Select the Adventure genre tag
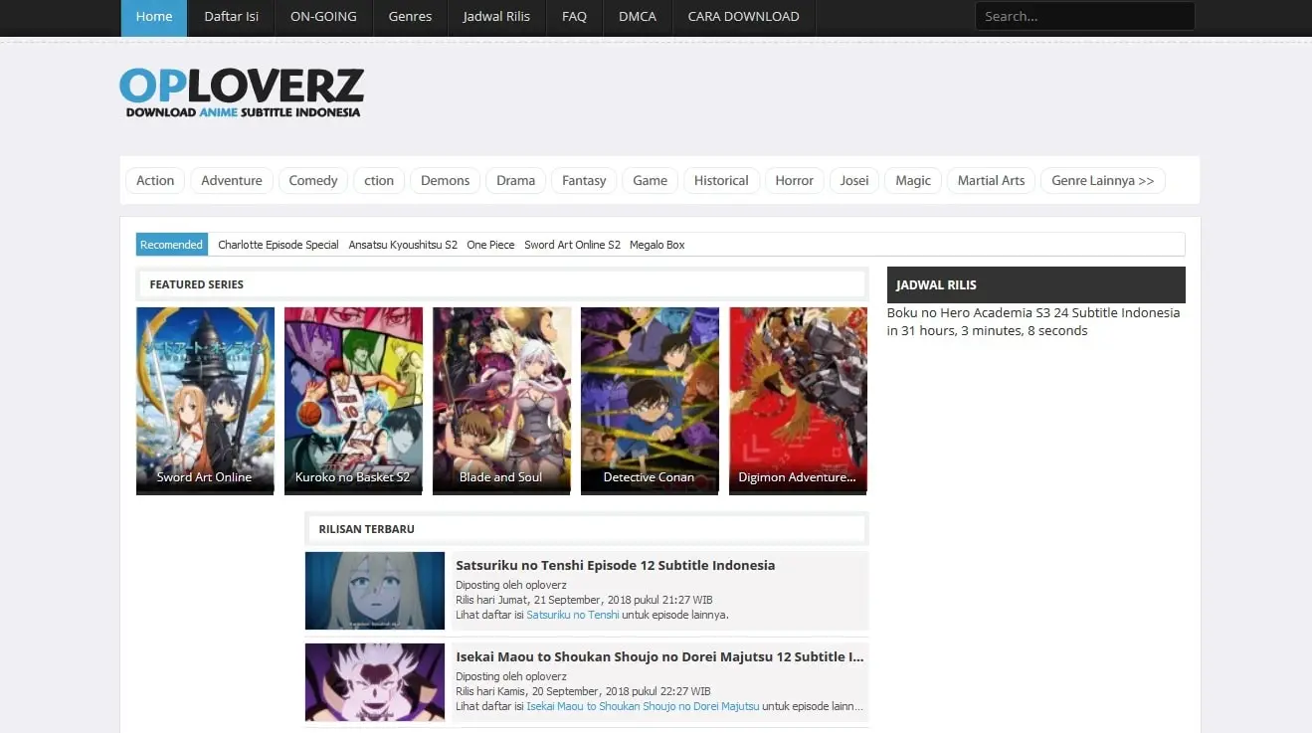This screenshot has width=1312, height=733. click(232, 180)
